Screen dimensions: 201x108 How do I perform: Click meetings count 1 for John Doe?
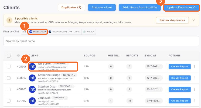[x=111, y=101]
